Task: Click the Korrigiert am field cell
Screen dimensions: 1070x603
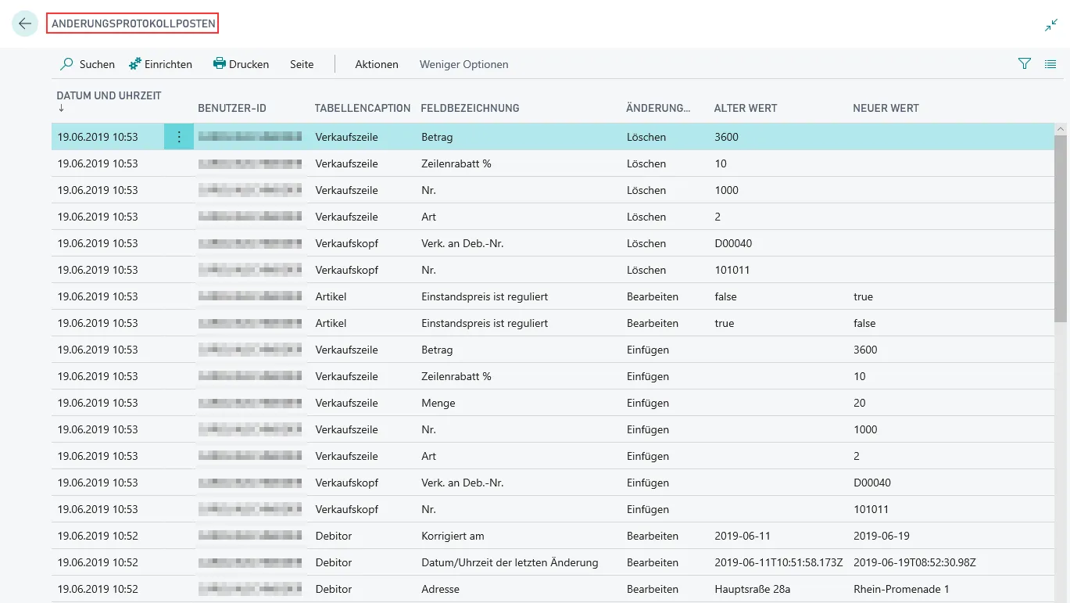Action: (453, 536)
